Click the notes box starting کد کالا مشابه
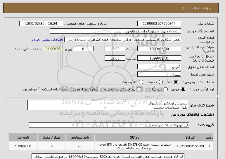The width and height of the screenshot is (225, 159). (x=108, y=156)
